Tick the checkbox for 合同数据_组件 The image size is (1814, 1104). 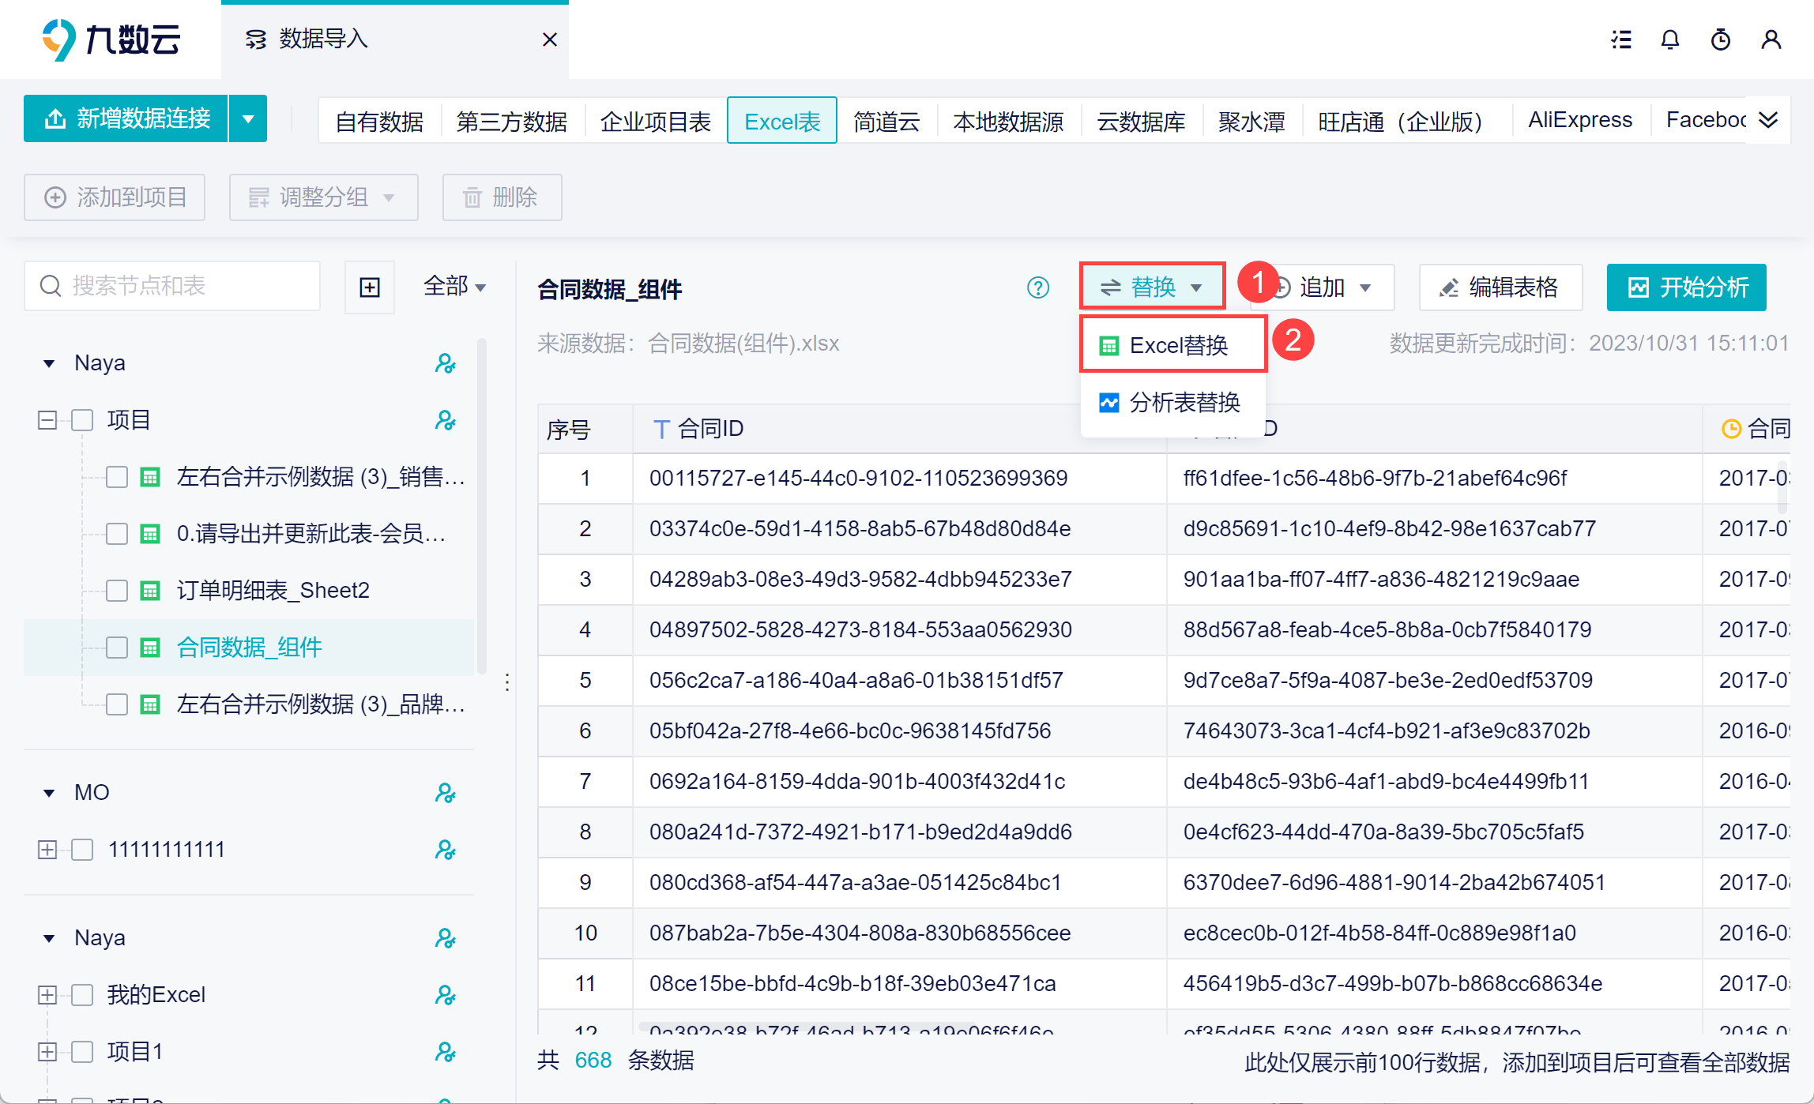(x=117, y=648)
